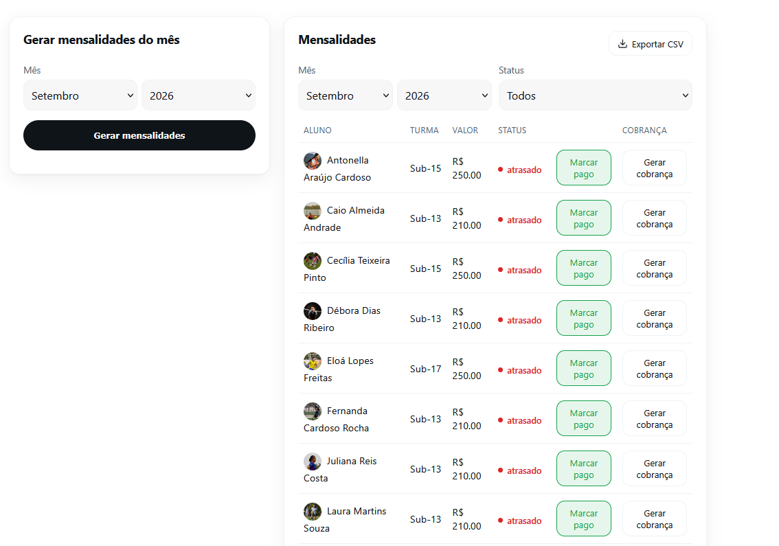Mark Débora Dias Ribeiro as paid

click(584, 319)
